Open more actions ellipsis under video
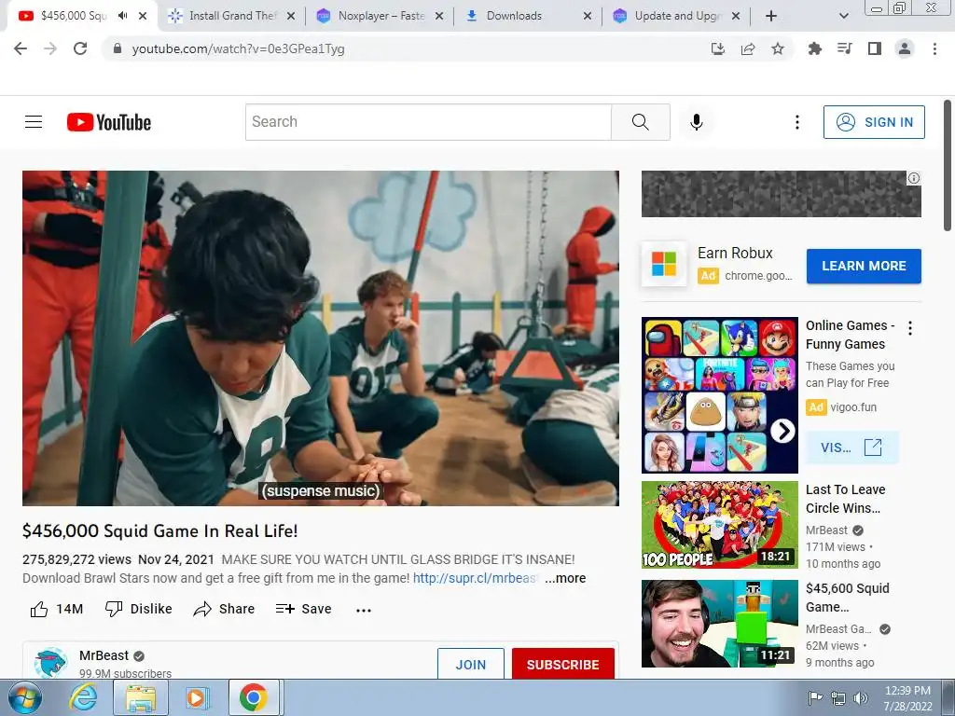The image size is (955, 716). click(x=364, y=610)
